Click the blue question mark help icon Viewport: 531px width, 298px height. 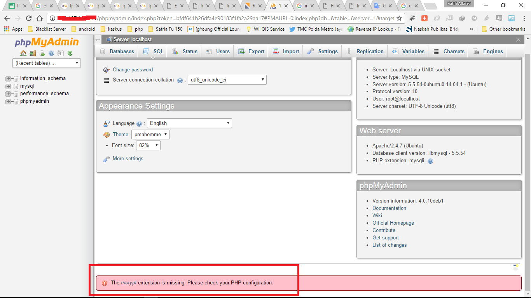tap(51, 53)
